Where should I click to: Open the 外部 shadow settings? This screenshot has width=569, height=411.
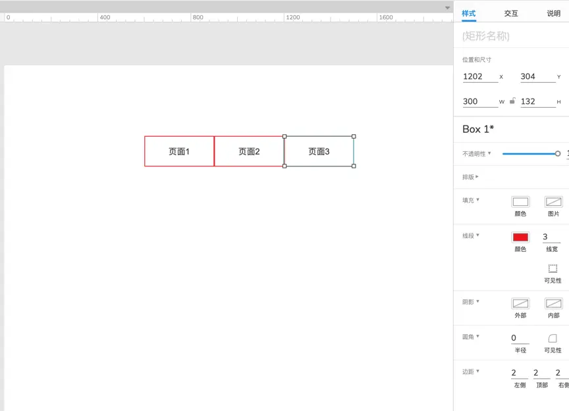(520, 303)
